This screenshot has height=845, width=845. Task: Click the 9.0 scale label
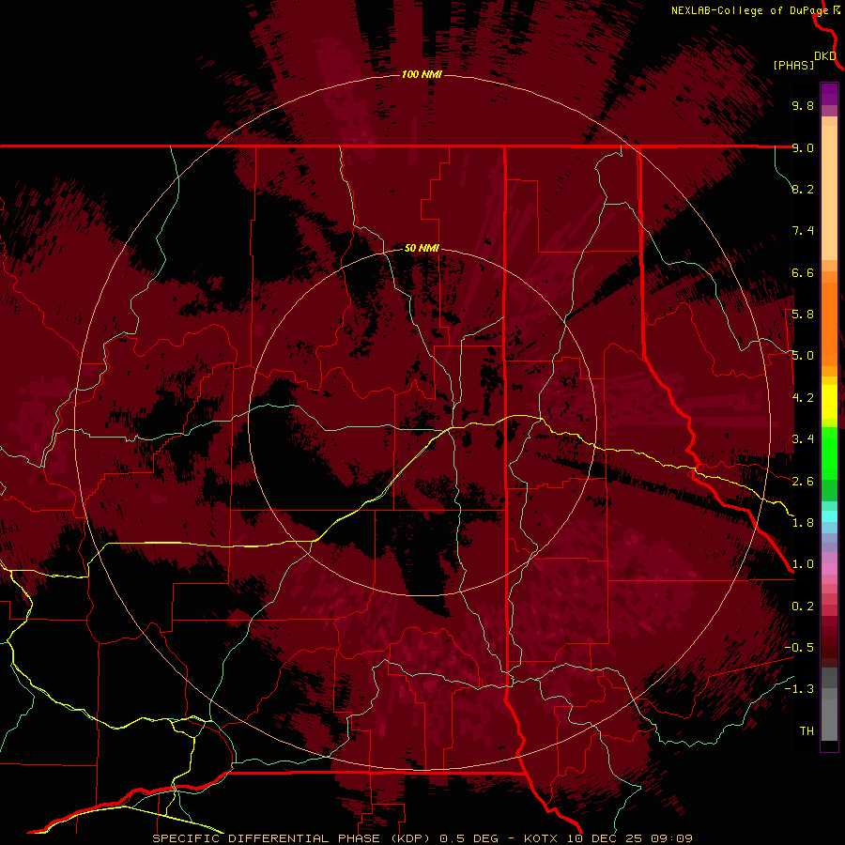(803, 147)
